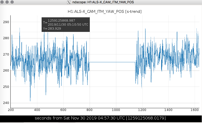Click the X11 icon in the title bar
This screenshot has width=202, height=123.
69,2
